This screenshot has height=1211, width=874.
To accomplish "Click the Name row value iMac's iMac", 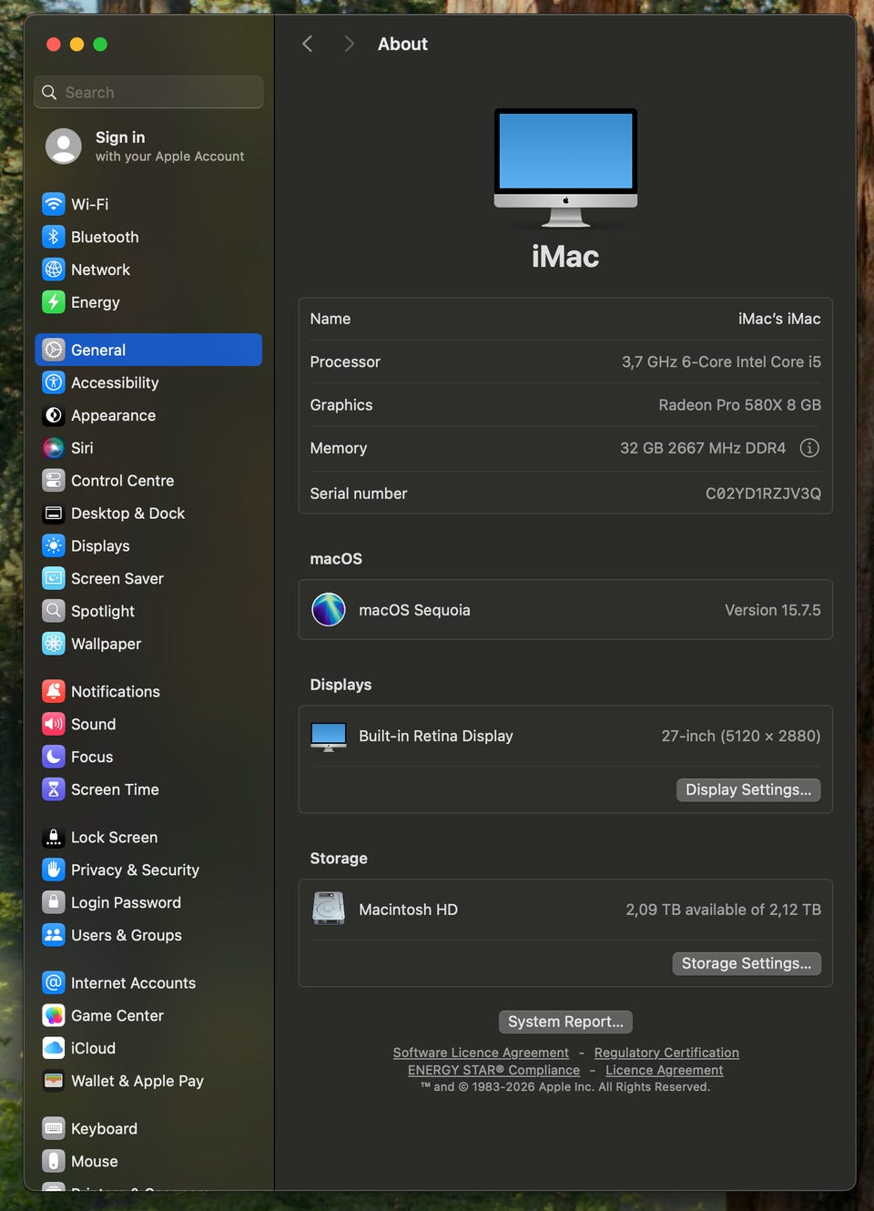I will [779, 319].
